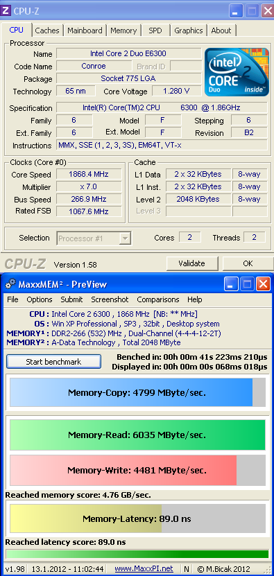274x576 pixels.
Task: Expand the Processor #1 selection dropdown
Action: click(126, 238)
